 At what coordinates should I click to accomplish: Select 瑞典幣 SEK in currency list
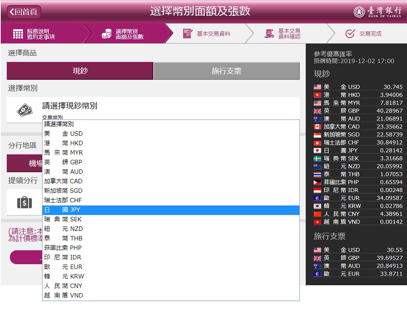pyautogui.click(x=171, y=219)
